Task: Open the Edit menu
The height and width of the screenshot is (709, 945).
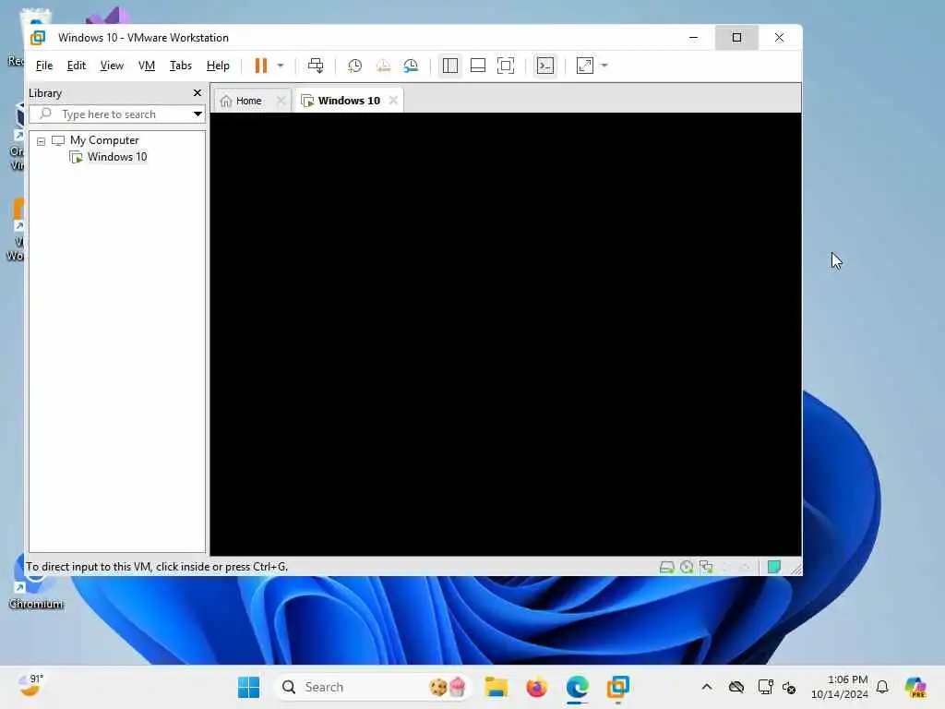Action: (76, 66)
